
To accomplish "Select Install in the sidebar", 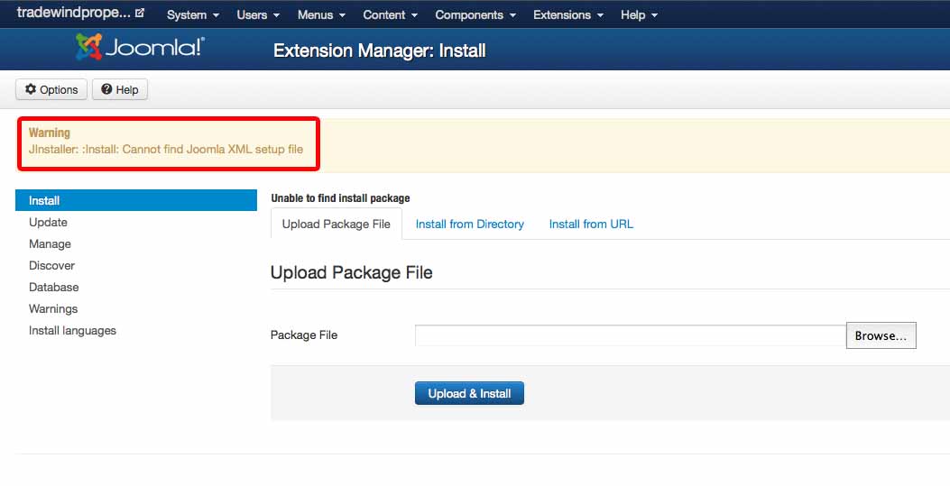I will 135,200.
